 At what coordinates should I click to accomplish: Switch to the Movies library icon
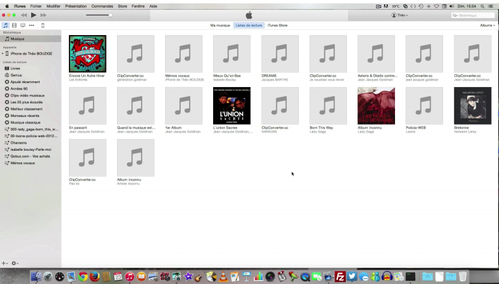coord(14,25)
